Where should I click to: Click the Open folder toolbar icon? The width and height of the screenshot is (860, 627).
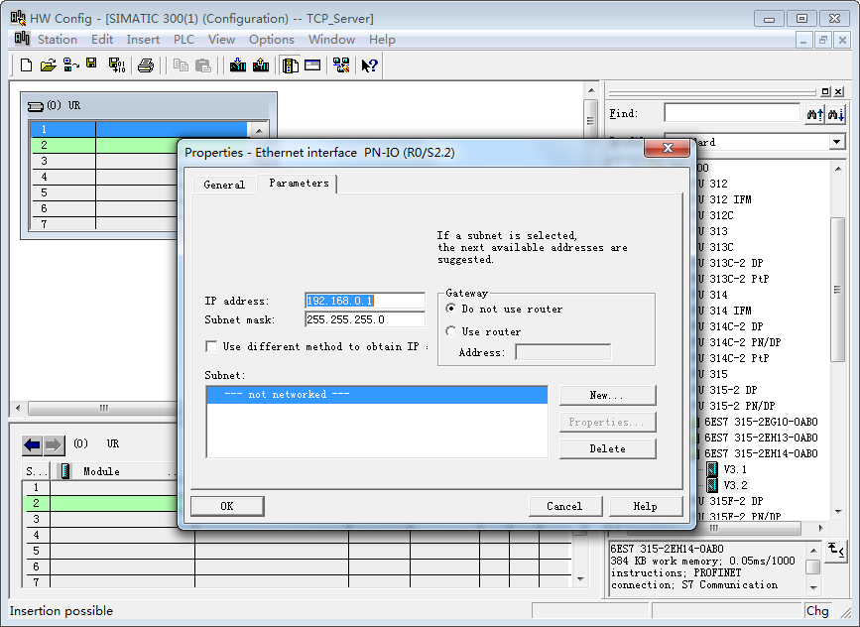(x=48, y=65)
